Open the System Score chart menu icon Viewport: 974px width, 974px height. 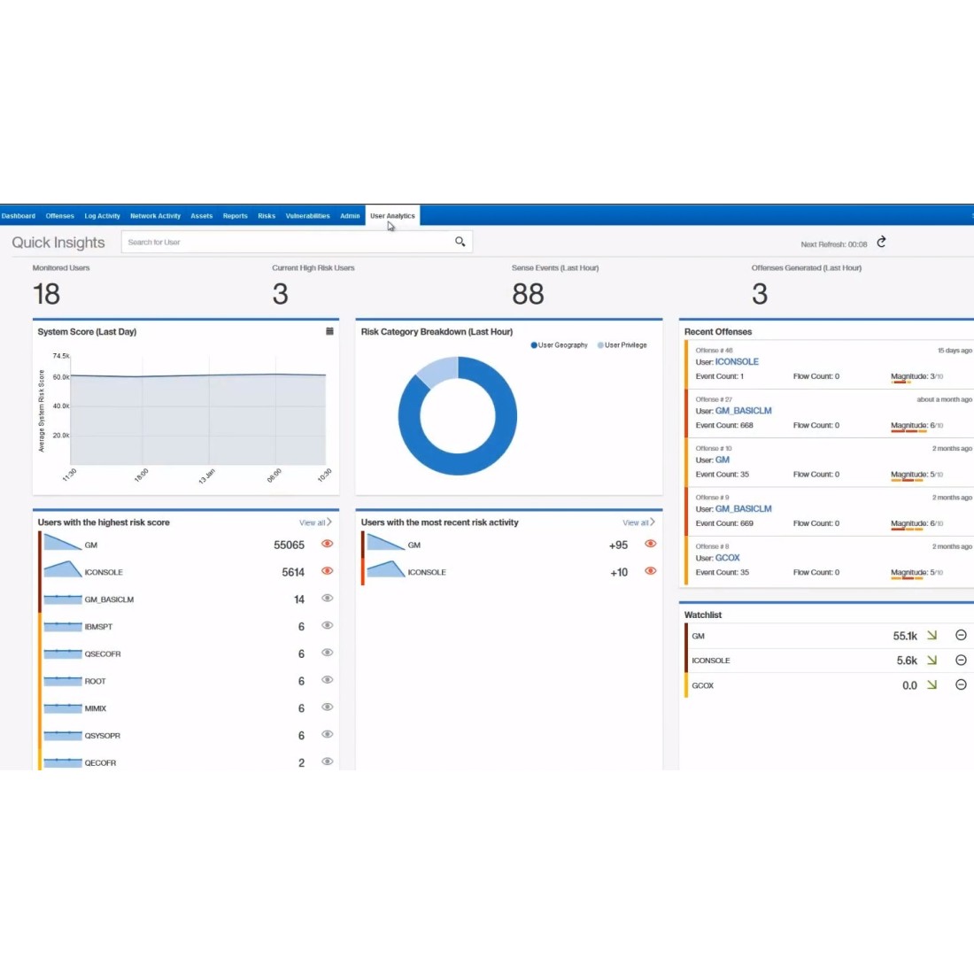[329, 331]
